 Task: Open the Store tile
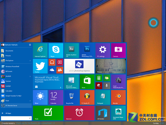87,82
